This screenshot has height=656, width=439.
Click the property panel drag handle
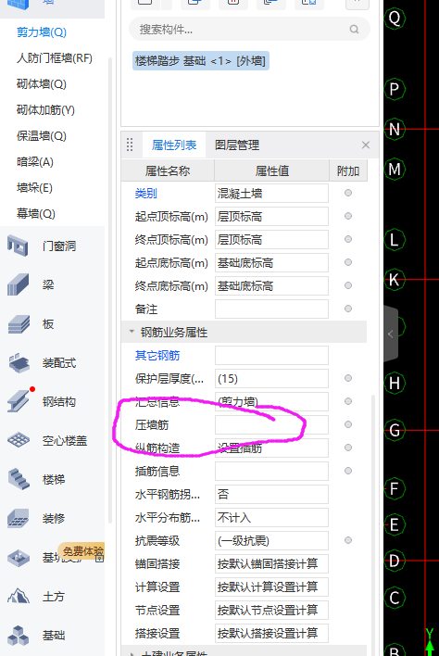tap(130, 145)
